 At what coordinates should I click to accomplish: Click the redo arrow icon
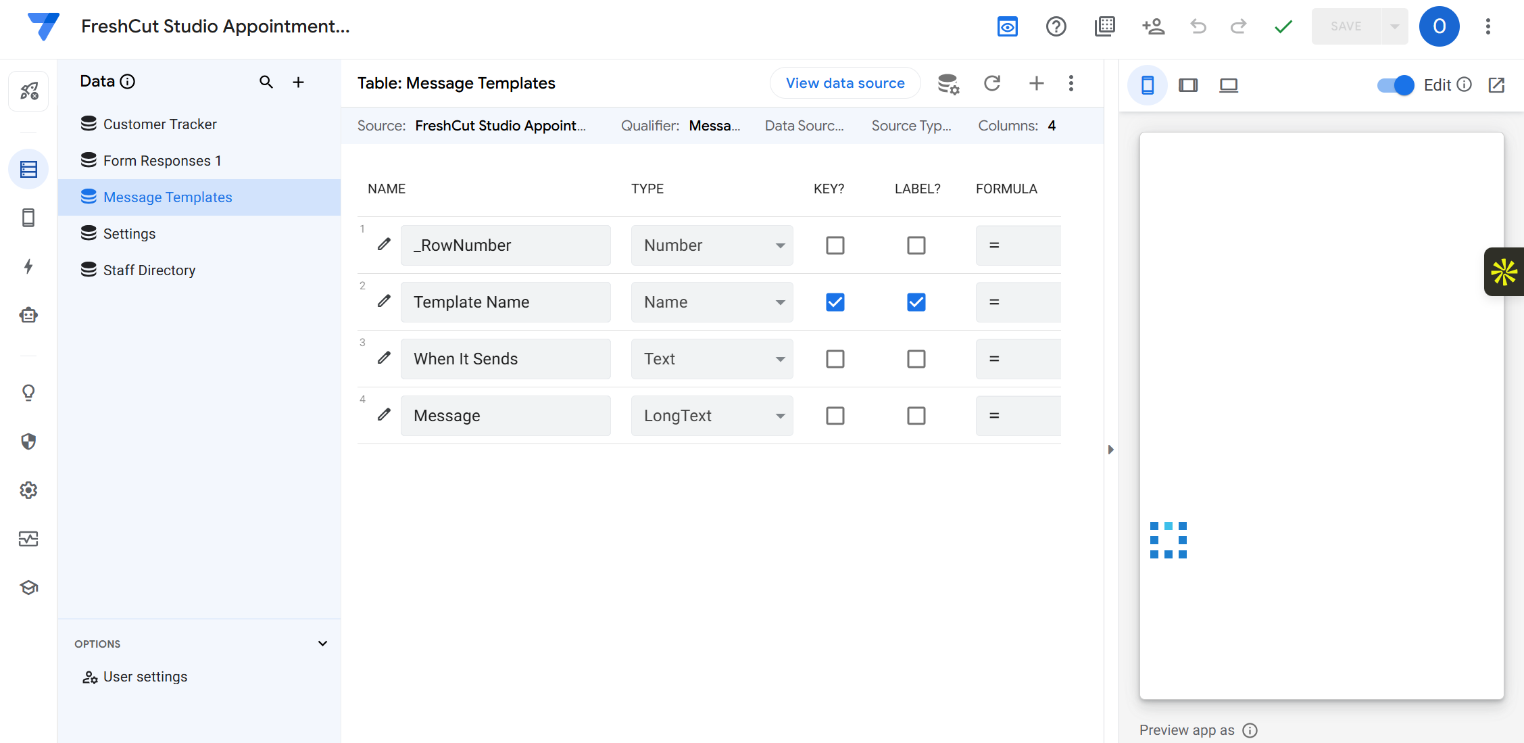(1238, 26)
